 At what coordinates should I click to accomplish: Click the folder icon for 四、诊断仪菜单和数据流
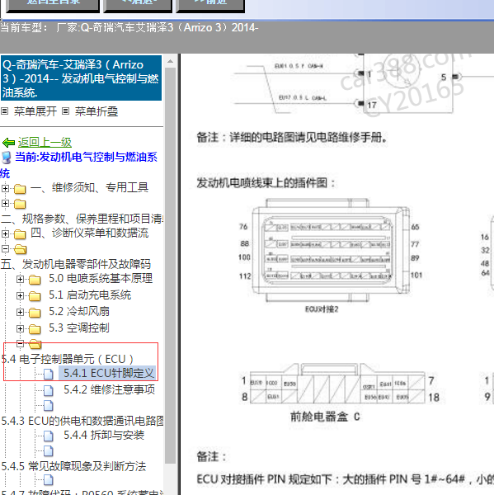point(20,234)
